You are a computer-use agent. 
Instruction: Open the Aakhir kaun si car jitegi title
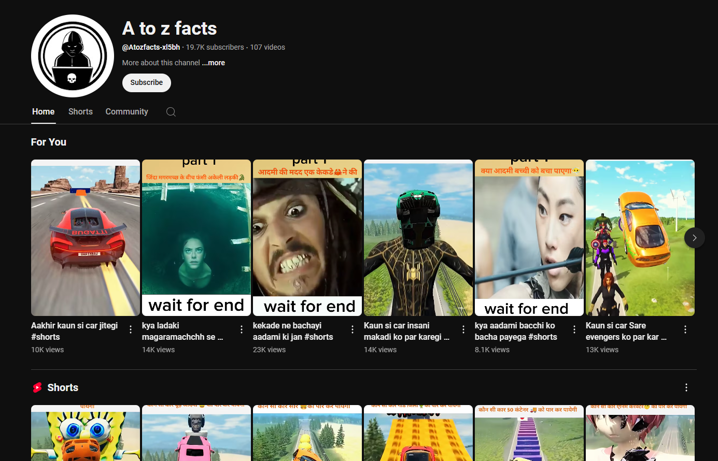click(x=75, y=331)
